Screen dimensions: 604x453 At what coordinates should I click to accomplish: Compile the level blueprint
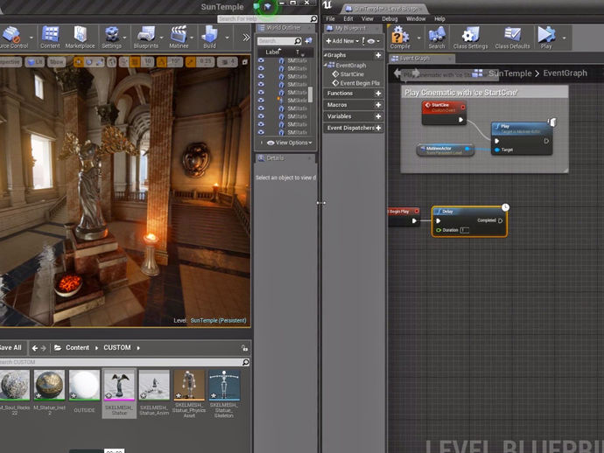pos(400,38)
